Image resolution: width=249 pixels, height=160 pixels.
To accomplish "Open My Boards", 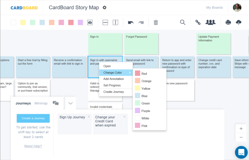I will [x=215, y=8].
